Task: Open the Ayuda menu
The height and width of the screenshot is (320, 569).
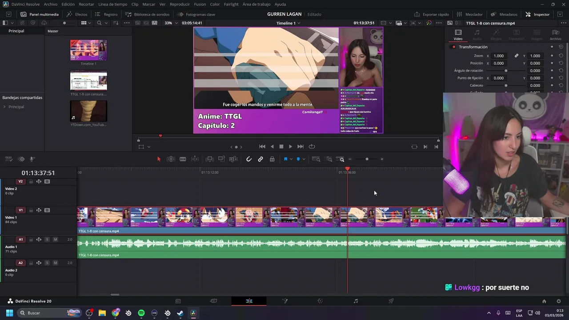Action: (280, 4)
